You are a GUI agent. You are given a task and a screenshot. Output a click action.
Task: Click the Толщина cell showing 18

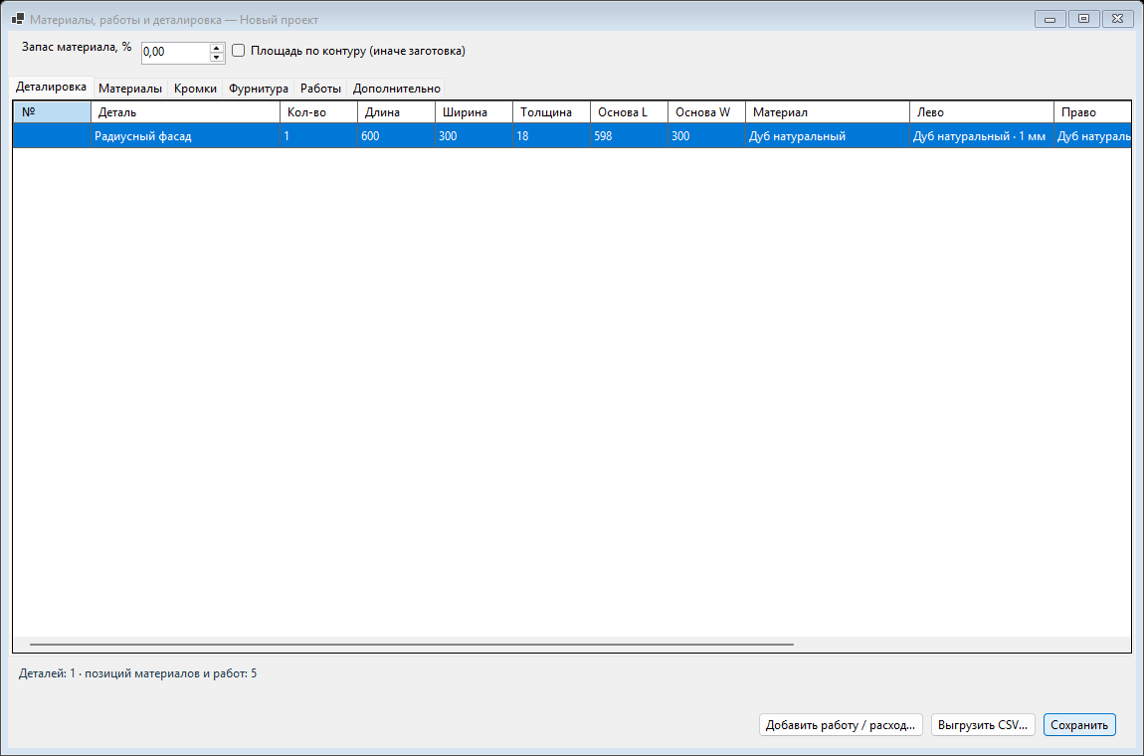click(x=551, y=135)
